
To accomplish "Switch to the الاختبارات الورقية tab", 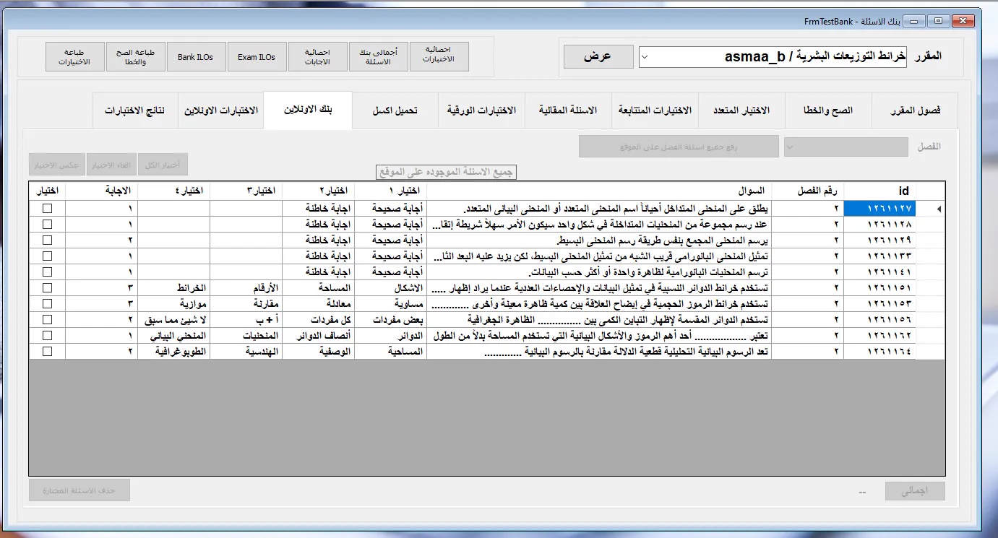I will click(x=481, y=110).
